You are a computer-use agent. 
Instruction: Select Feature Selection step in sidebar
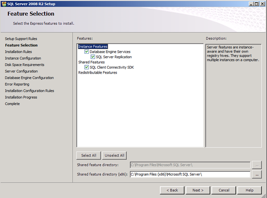pyautogui.click(x=21, y=45)
